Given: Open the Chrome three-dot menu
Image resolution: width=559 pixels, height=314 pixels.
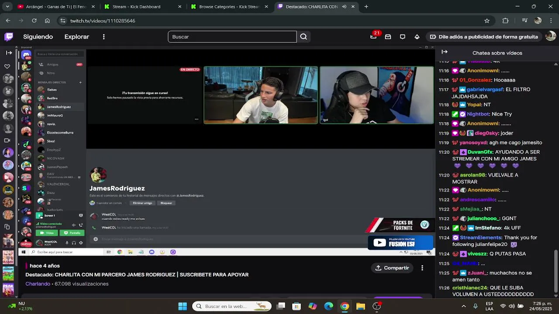Looking at the screenshot, I should (550, 20).
